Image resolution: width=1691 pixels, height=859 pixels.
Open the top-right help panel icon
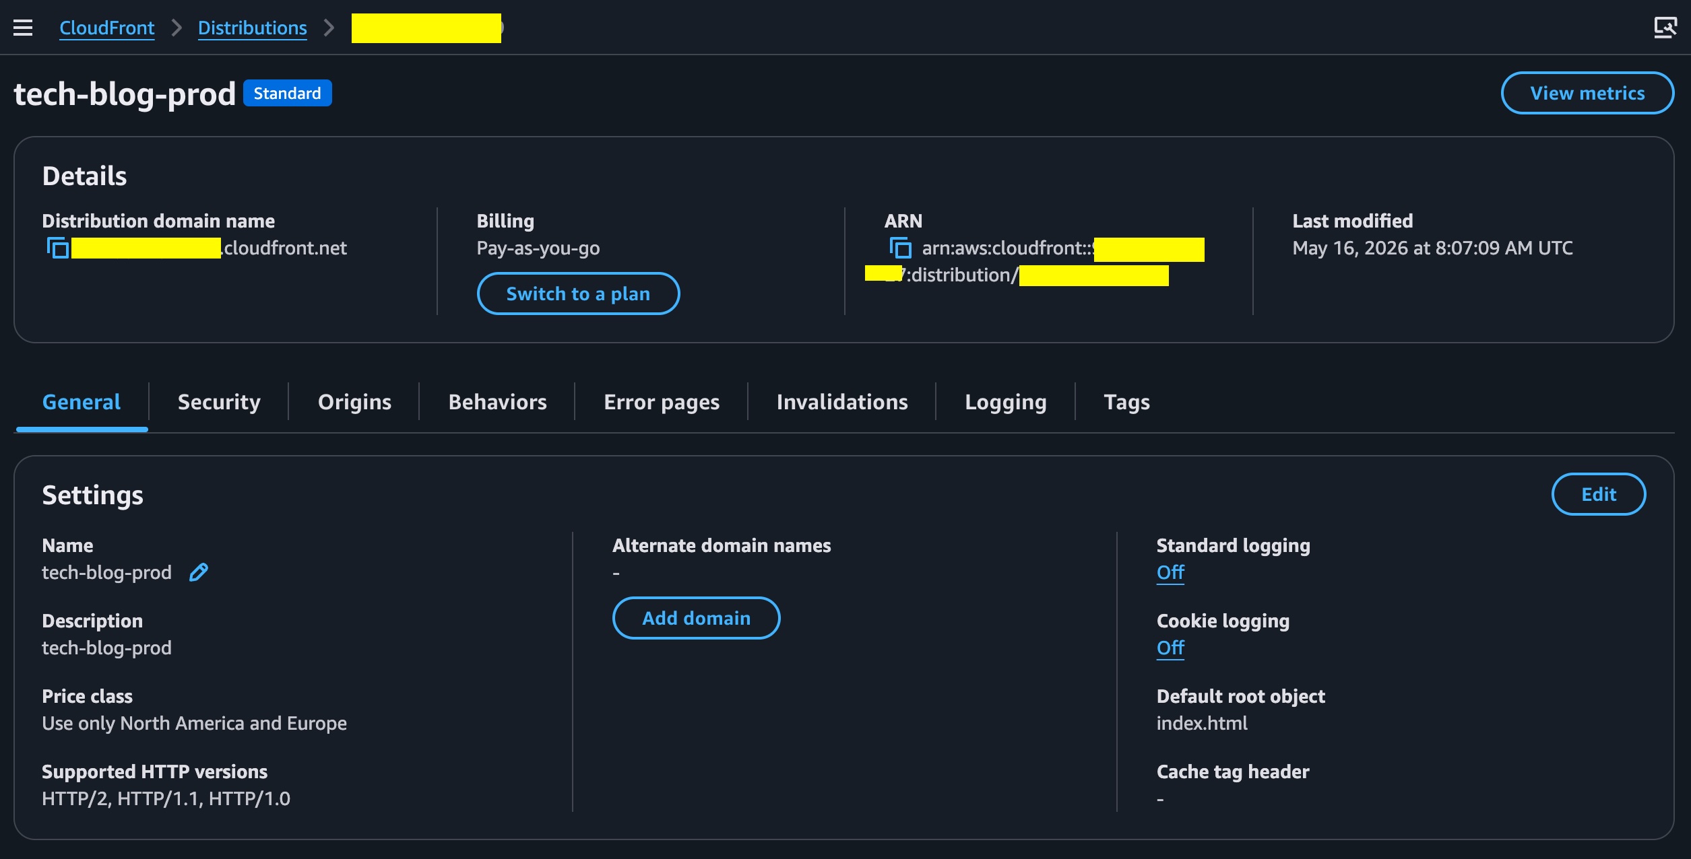tap(1665, 28)
